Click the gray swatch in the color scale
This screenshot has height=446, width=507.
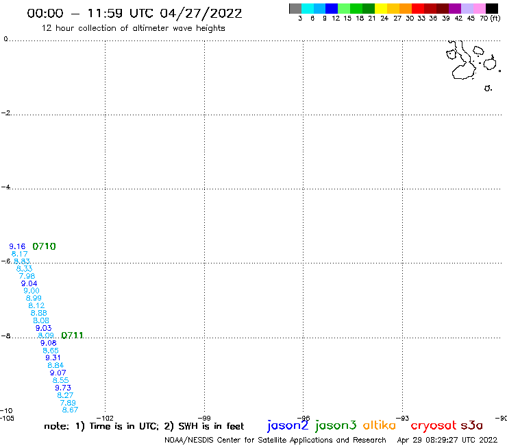295,8
